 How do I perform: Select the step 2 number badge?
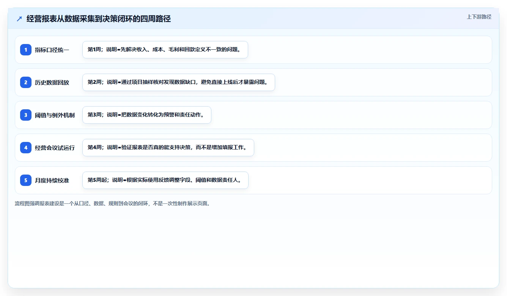[x=26, y=82]
